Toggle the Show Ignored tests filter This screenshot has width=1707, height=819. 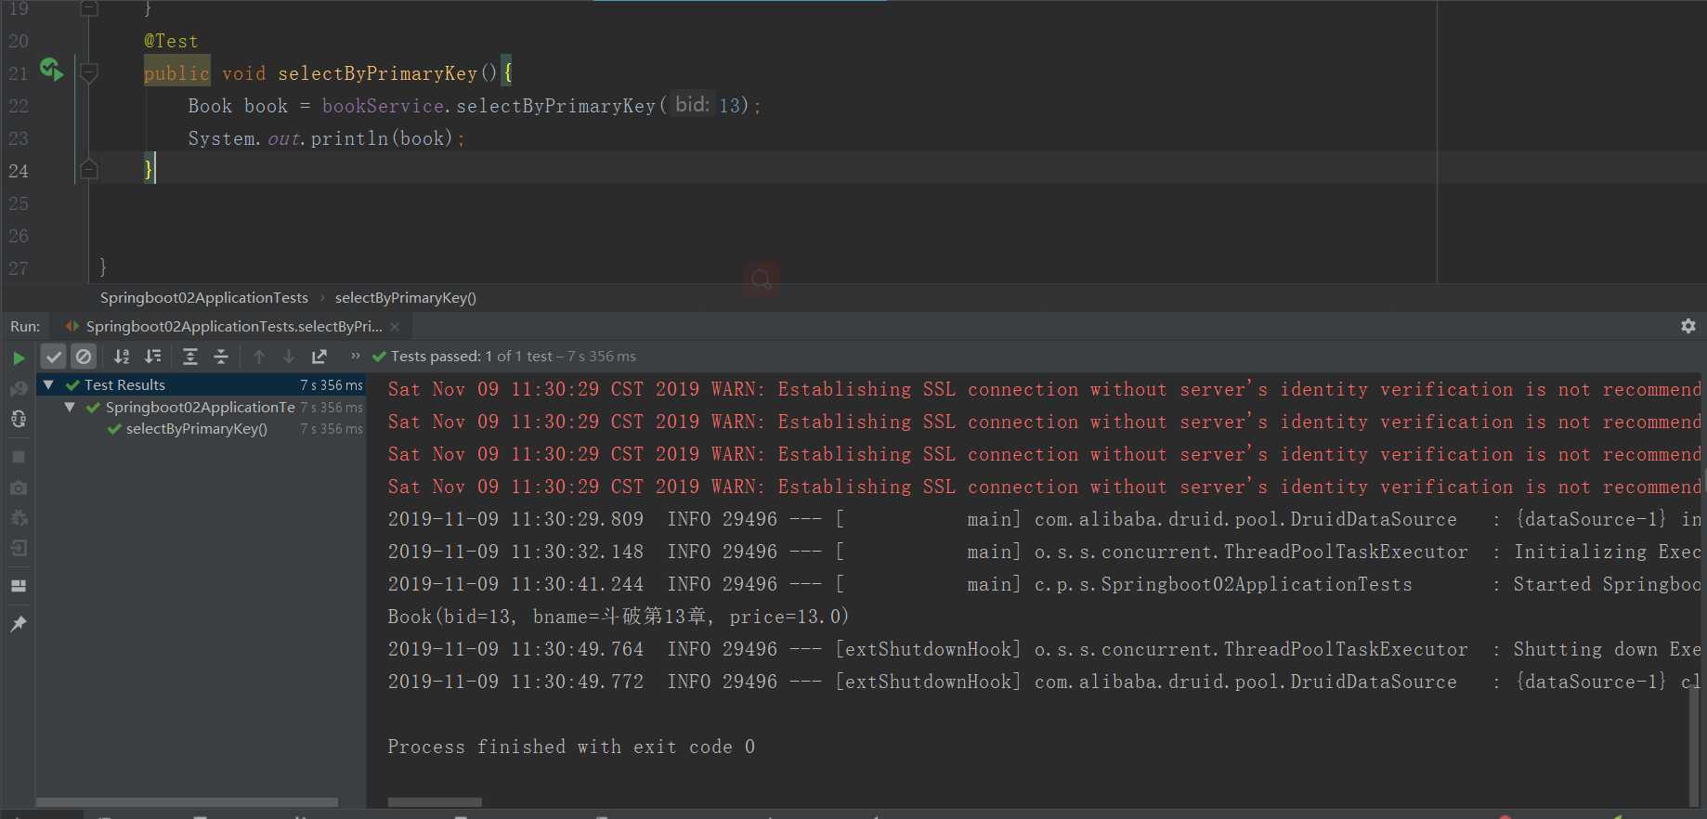pyautogui.click(x=84, y=357)
